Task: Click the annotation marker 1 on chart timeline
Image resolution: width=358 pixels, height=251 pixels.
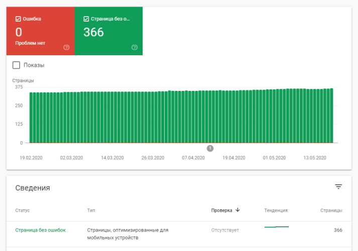Action: pyautogui.click(x=210, y=149)
